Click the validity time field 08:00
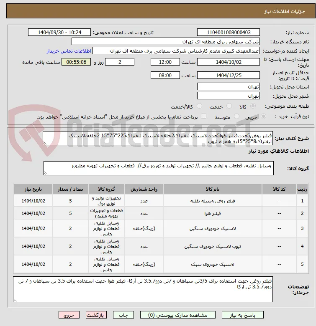This screenshot has width=316, height=326. [165, 75]
